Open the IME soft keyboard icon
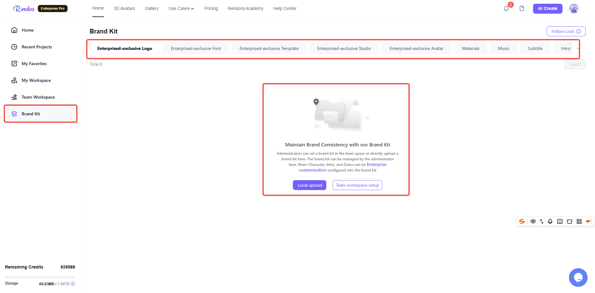The height and width of the screenshot is (293, 595). tap(560, 221)
